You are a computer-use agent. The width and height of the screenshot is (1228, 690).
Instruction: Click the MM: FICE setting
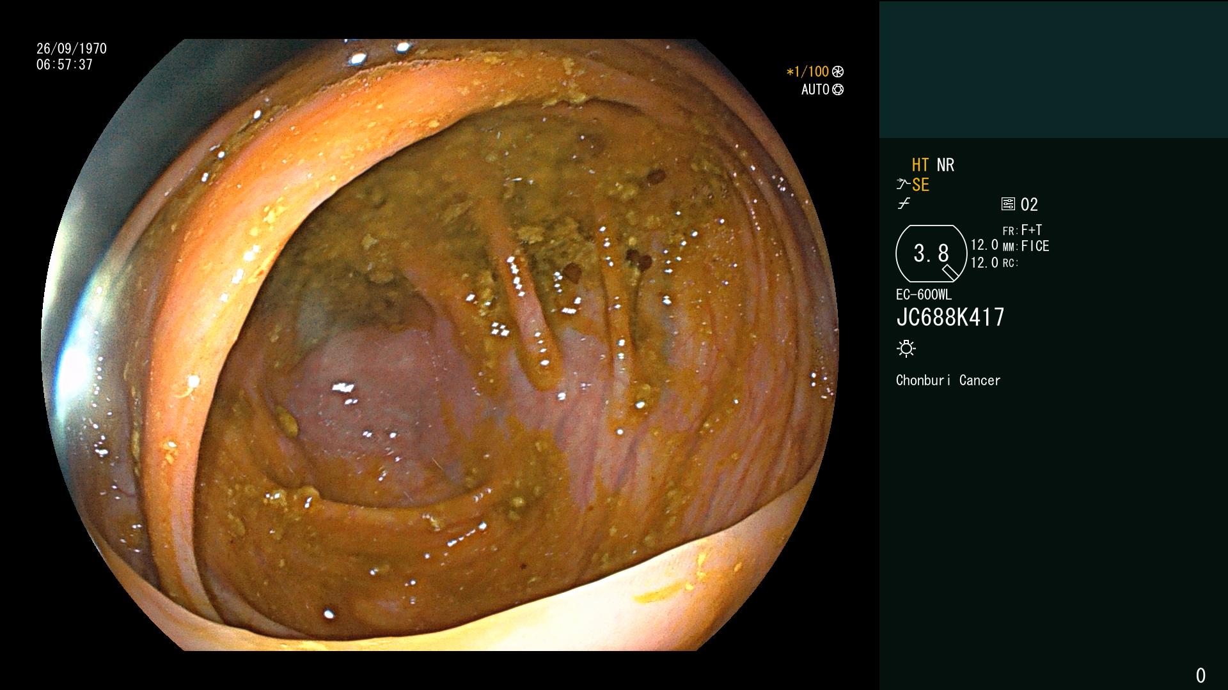pyautogui.click(x=1026, y=246)
